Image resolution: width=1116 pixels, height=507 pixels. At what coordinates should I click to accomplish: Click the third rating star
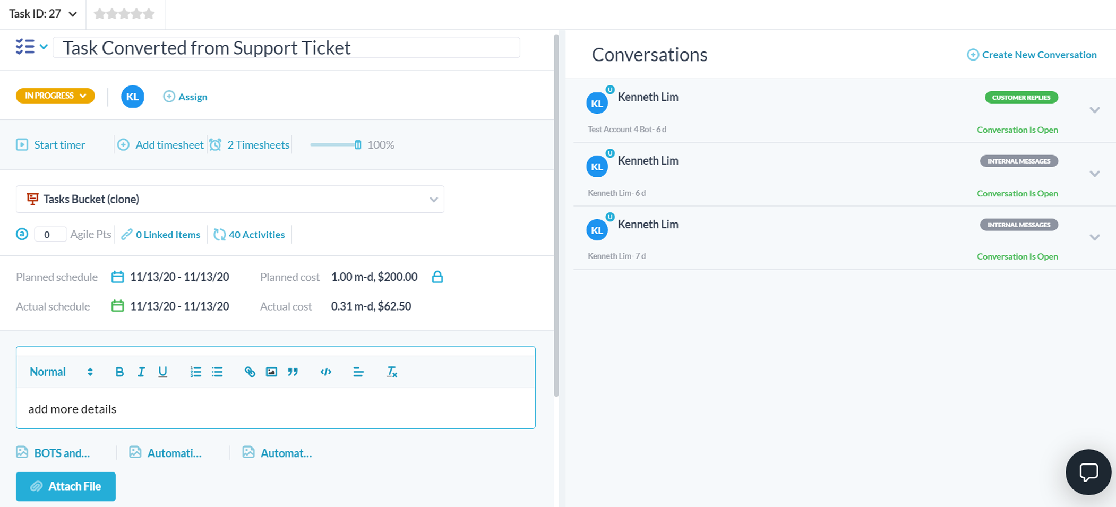[x=124, y=14]
